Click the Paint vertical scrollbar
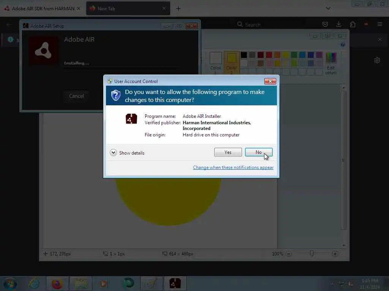Screen dimensions: 389x291 343,161
